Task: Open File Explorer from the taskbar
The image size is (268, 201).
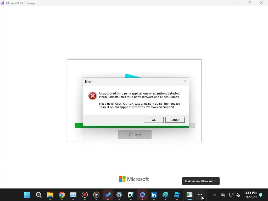Action: coord(50,195)
